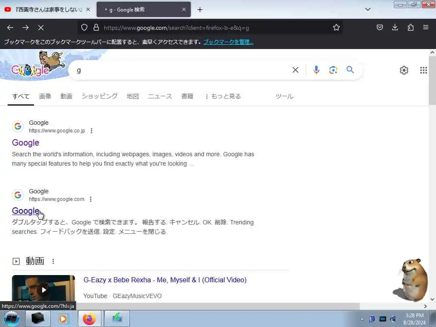The height and width of the screenshot is (327, 436).
Task: Expand the もっと見る menu
Action: [223, 96]
